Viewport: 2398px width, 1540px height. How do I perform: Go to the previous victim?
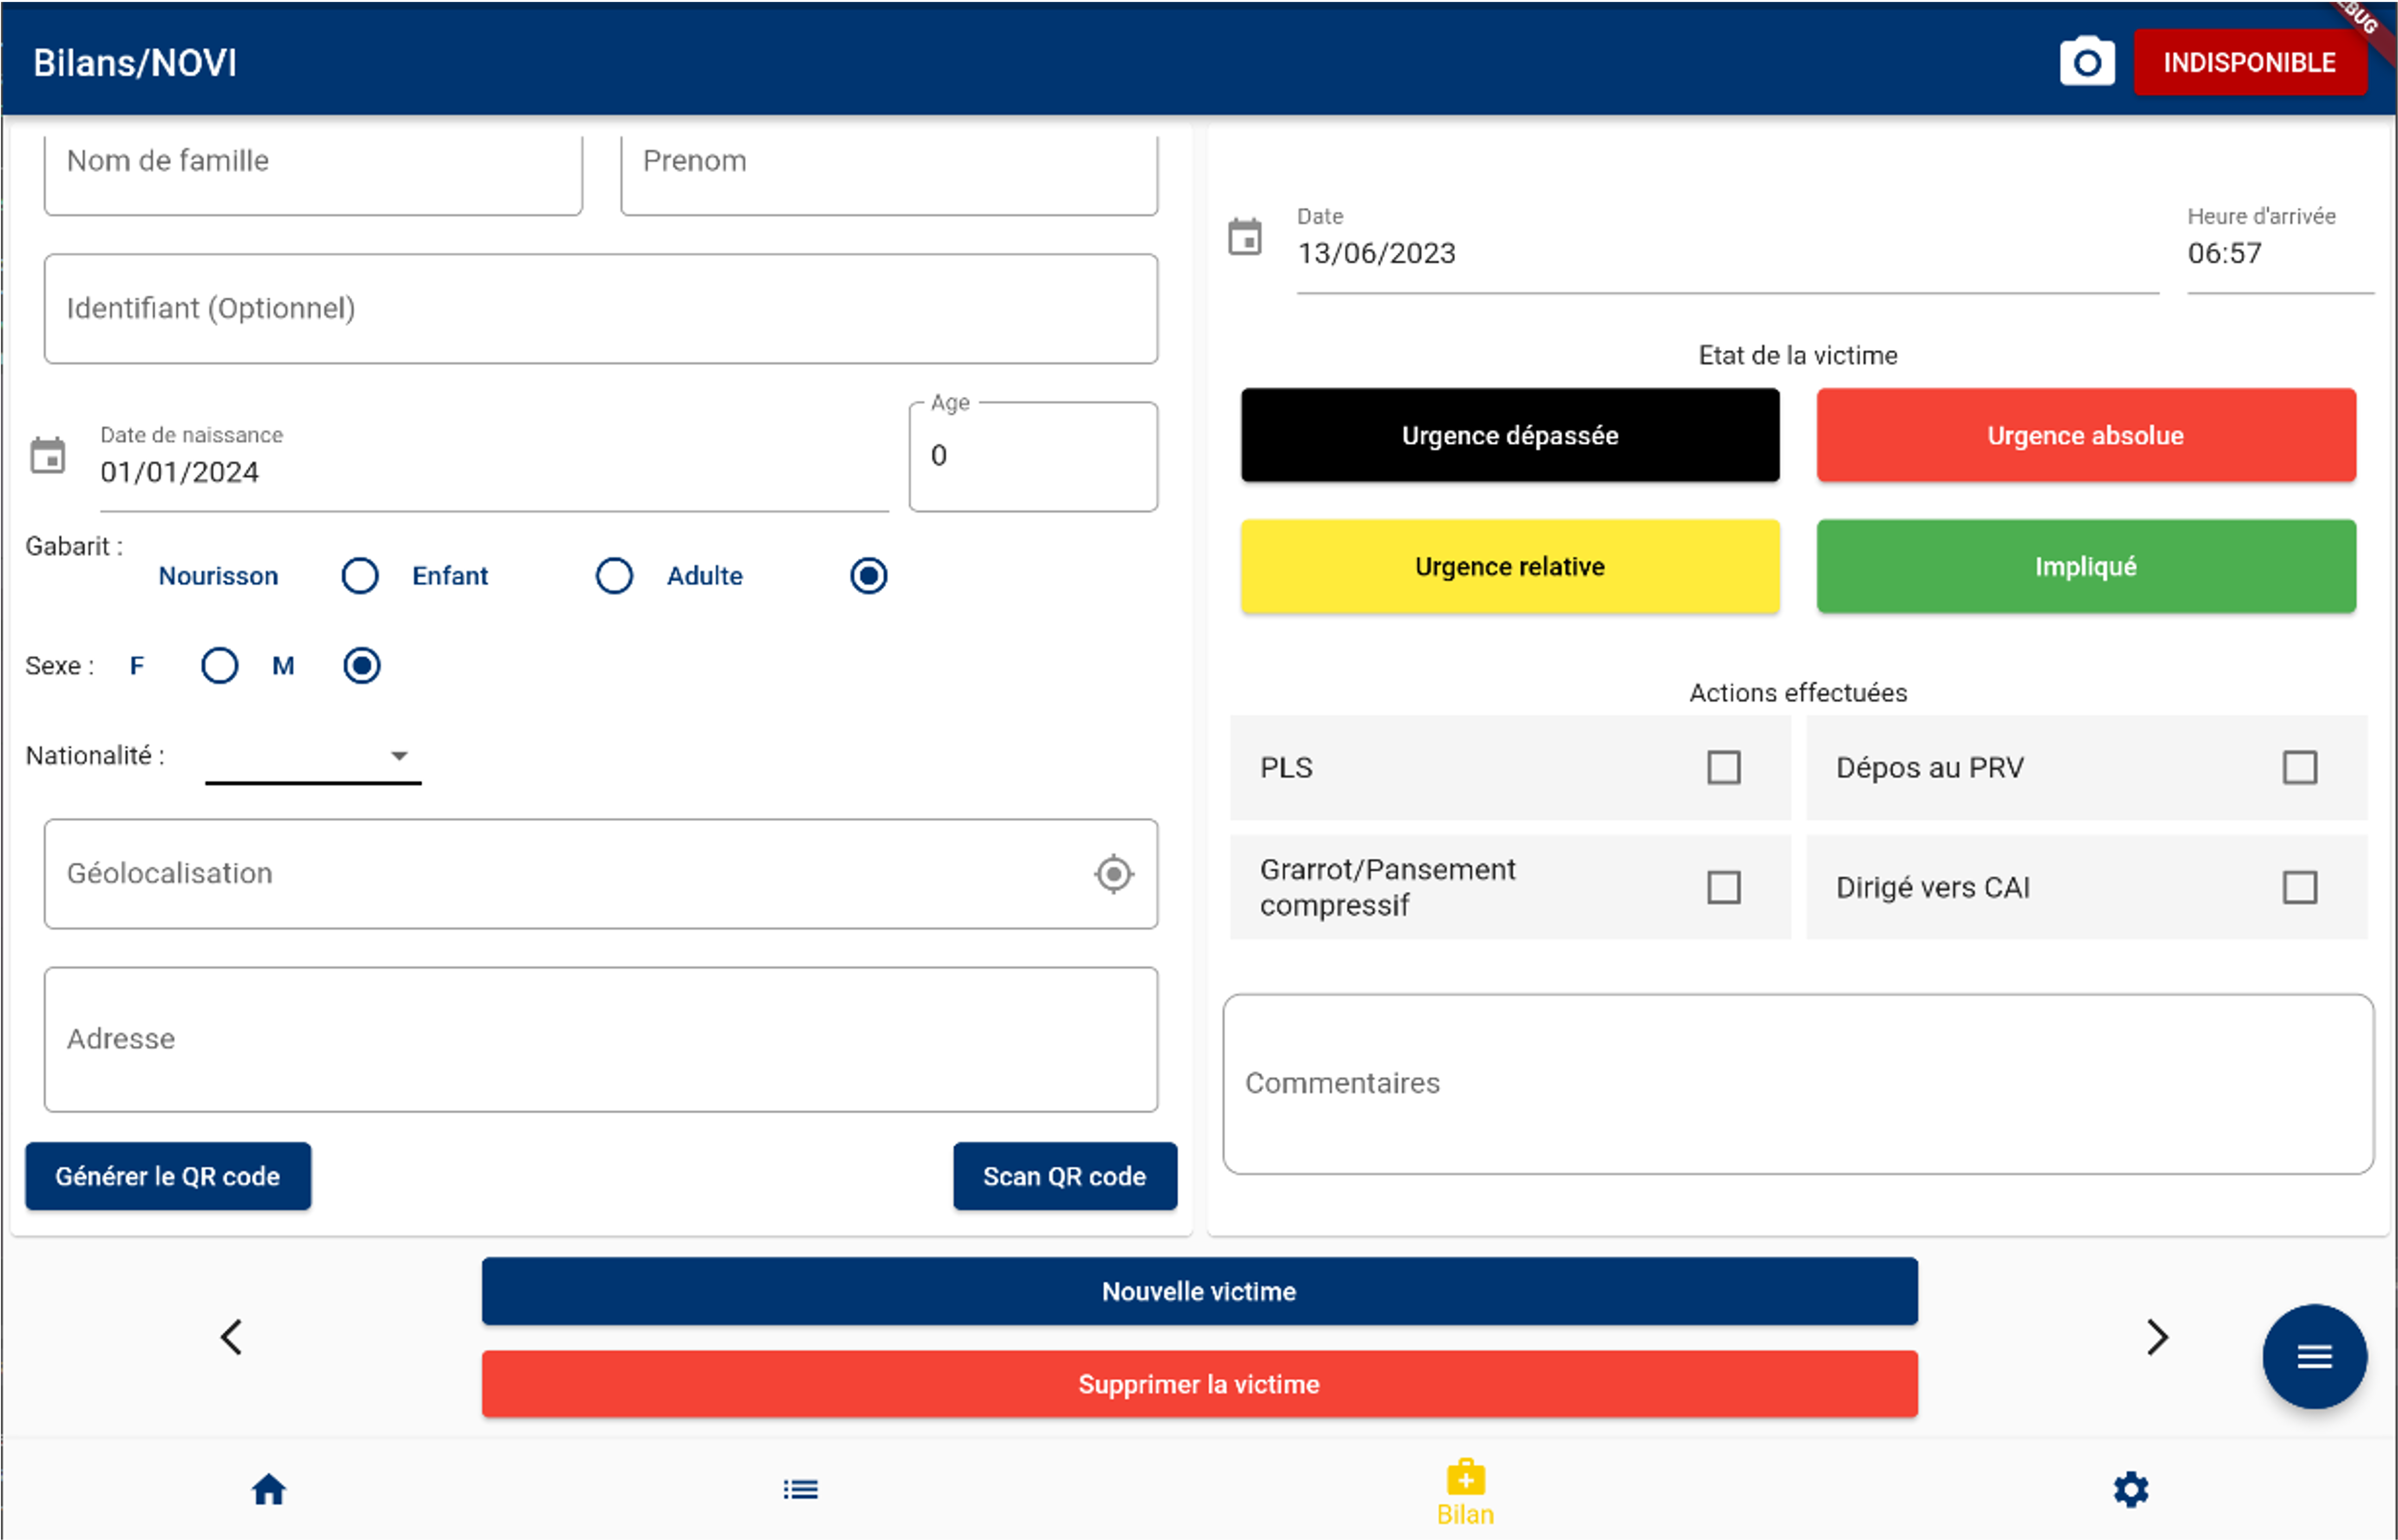231,1337
